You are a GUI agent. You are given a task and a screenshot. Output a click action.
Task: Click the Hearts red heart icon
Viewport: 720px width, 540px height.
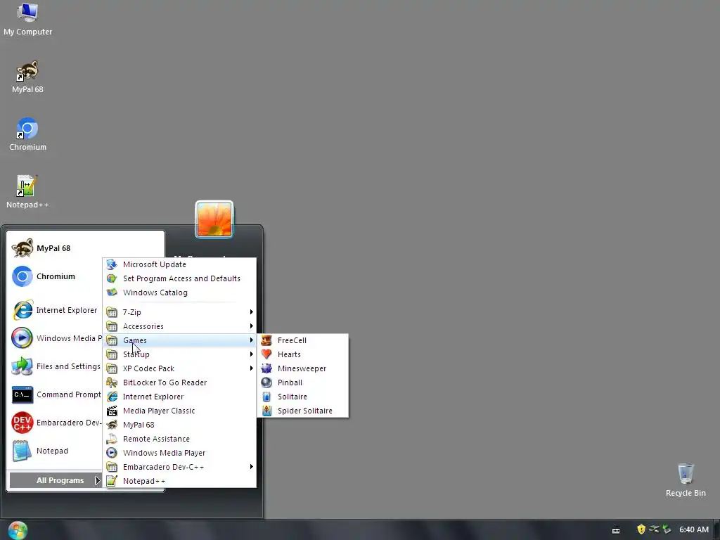[x=266, y=354]
